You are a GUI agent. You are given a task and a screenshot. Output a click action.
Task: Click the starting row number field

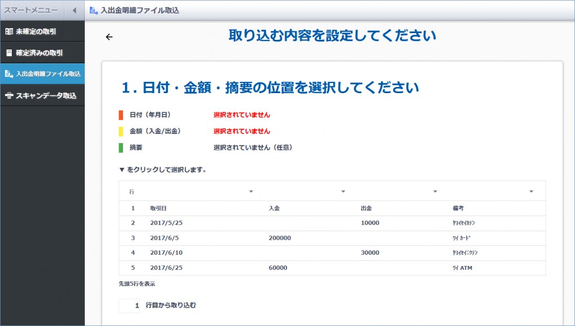click(129, 305)
